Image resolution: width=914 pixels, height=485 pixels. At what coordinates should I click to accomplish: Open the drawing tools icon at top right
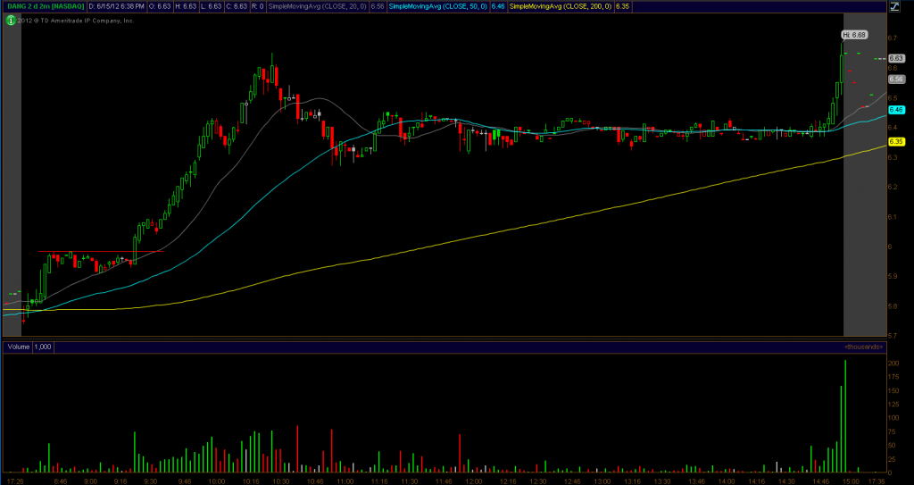893,7
